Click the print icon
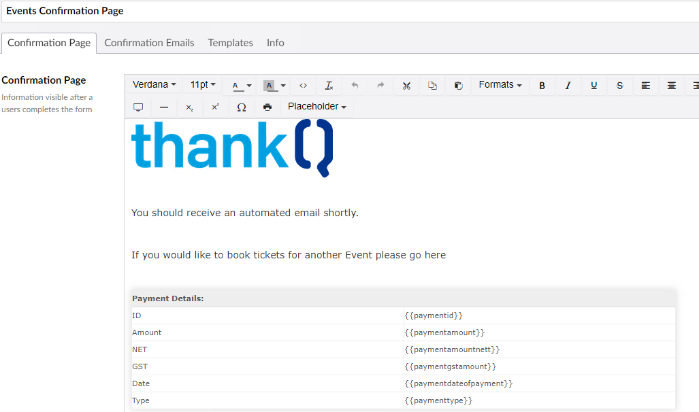This screenshot has height=412, width=699. pyautogui.click(x=267, y=107)
